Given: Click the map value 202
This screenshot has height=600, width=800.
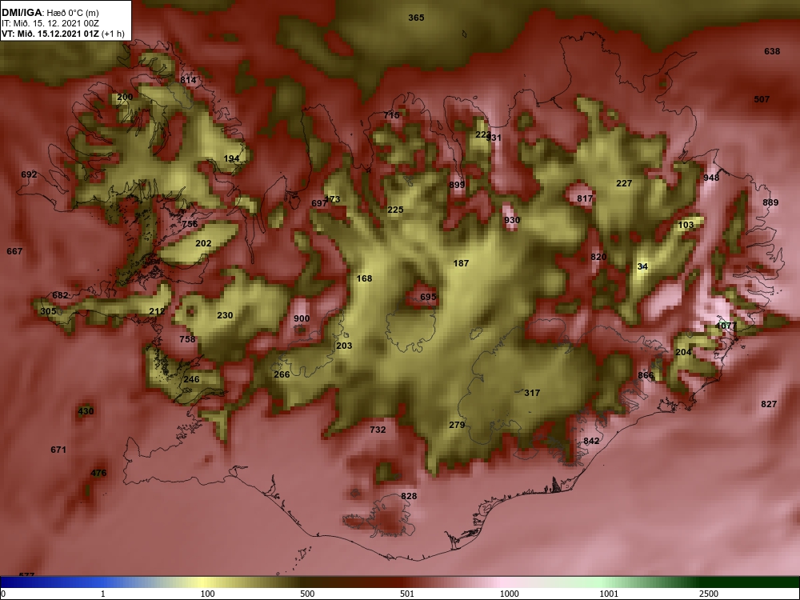Looking at the screenshot, I should [203, 243].
